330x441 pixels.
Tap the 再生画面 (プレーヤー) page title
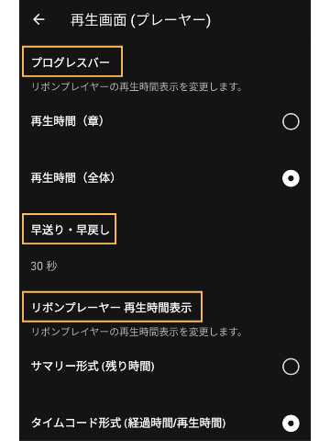coord(140,20)
